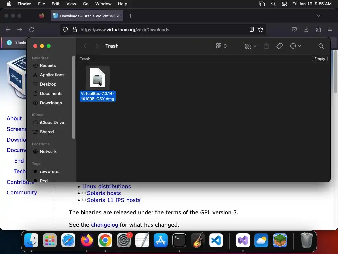Open TextEdit from the Dock
Viewport: 338px width, 254px height.
pyautogui.click(x=142, y=240)
